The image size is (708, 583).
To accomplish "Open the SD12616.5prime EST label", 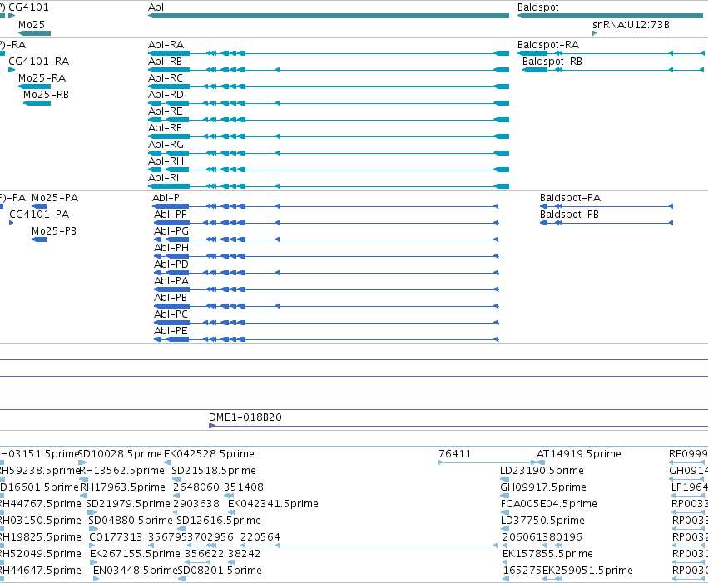I will click(x=219, y=521).
